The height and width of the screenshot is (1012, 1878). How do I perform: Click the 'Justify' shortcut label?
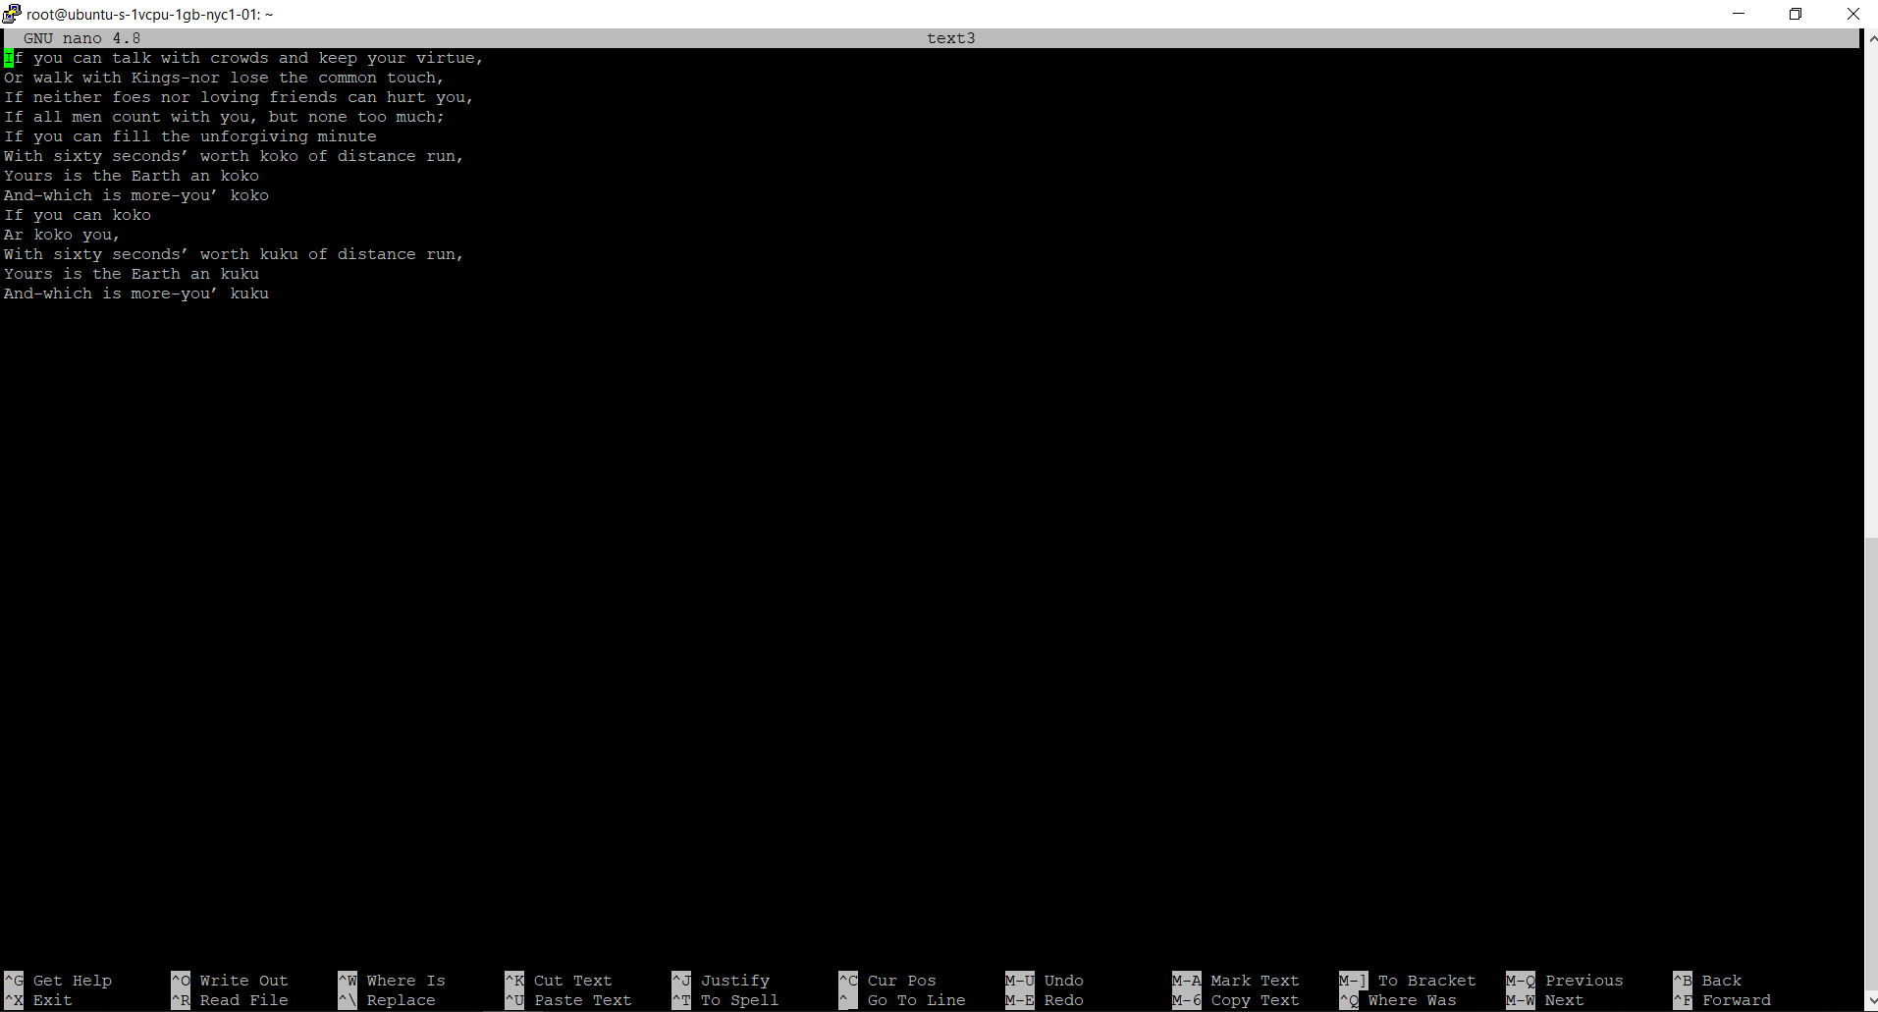735,981
